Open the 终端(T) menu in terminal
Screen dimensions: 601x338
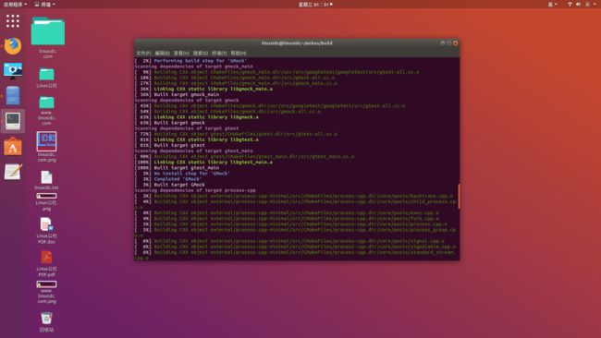pyautogui.click(x=219, y=54)
